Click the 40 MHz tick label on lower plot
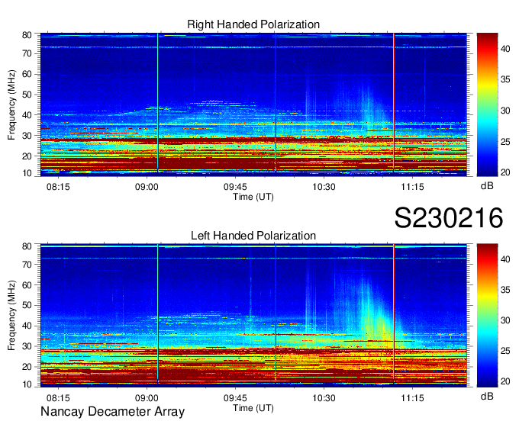 pyautogui.click(x=27, y=326)
